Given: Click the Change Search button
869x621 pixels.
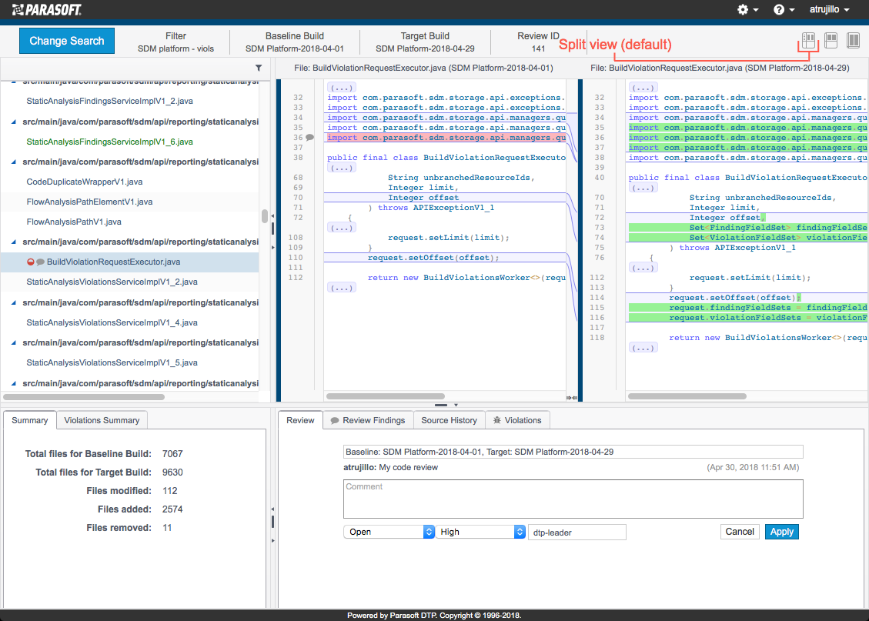Looking at the screenshot, I should [x=66, y=41].
